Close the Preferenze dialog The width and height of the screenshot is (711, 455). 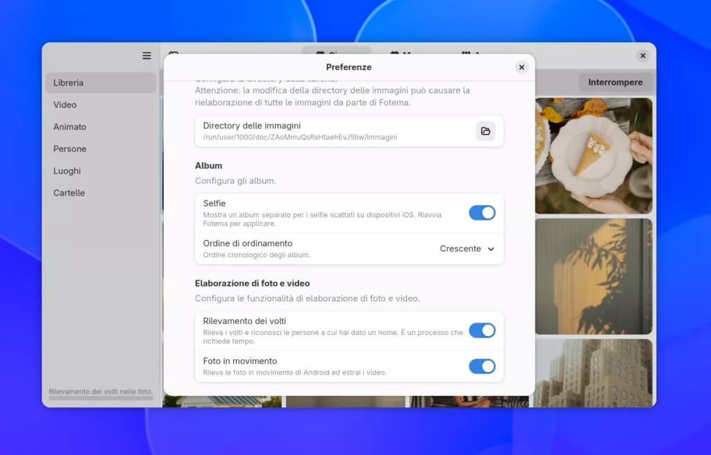coord(521,67)
